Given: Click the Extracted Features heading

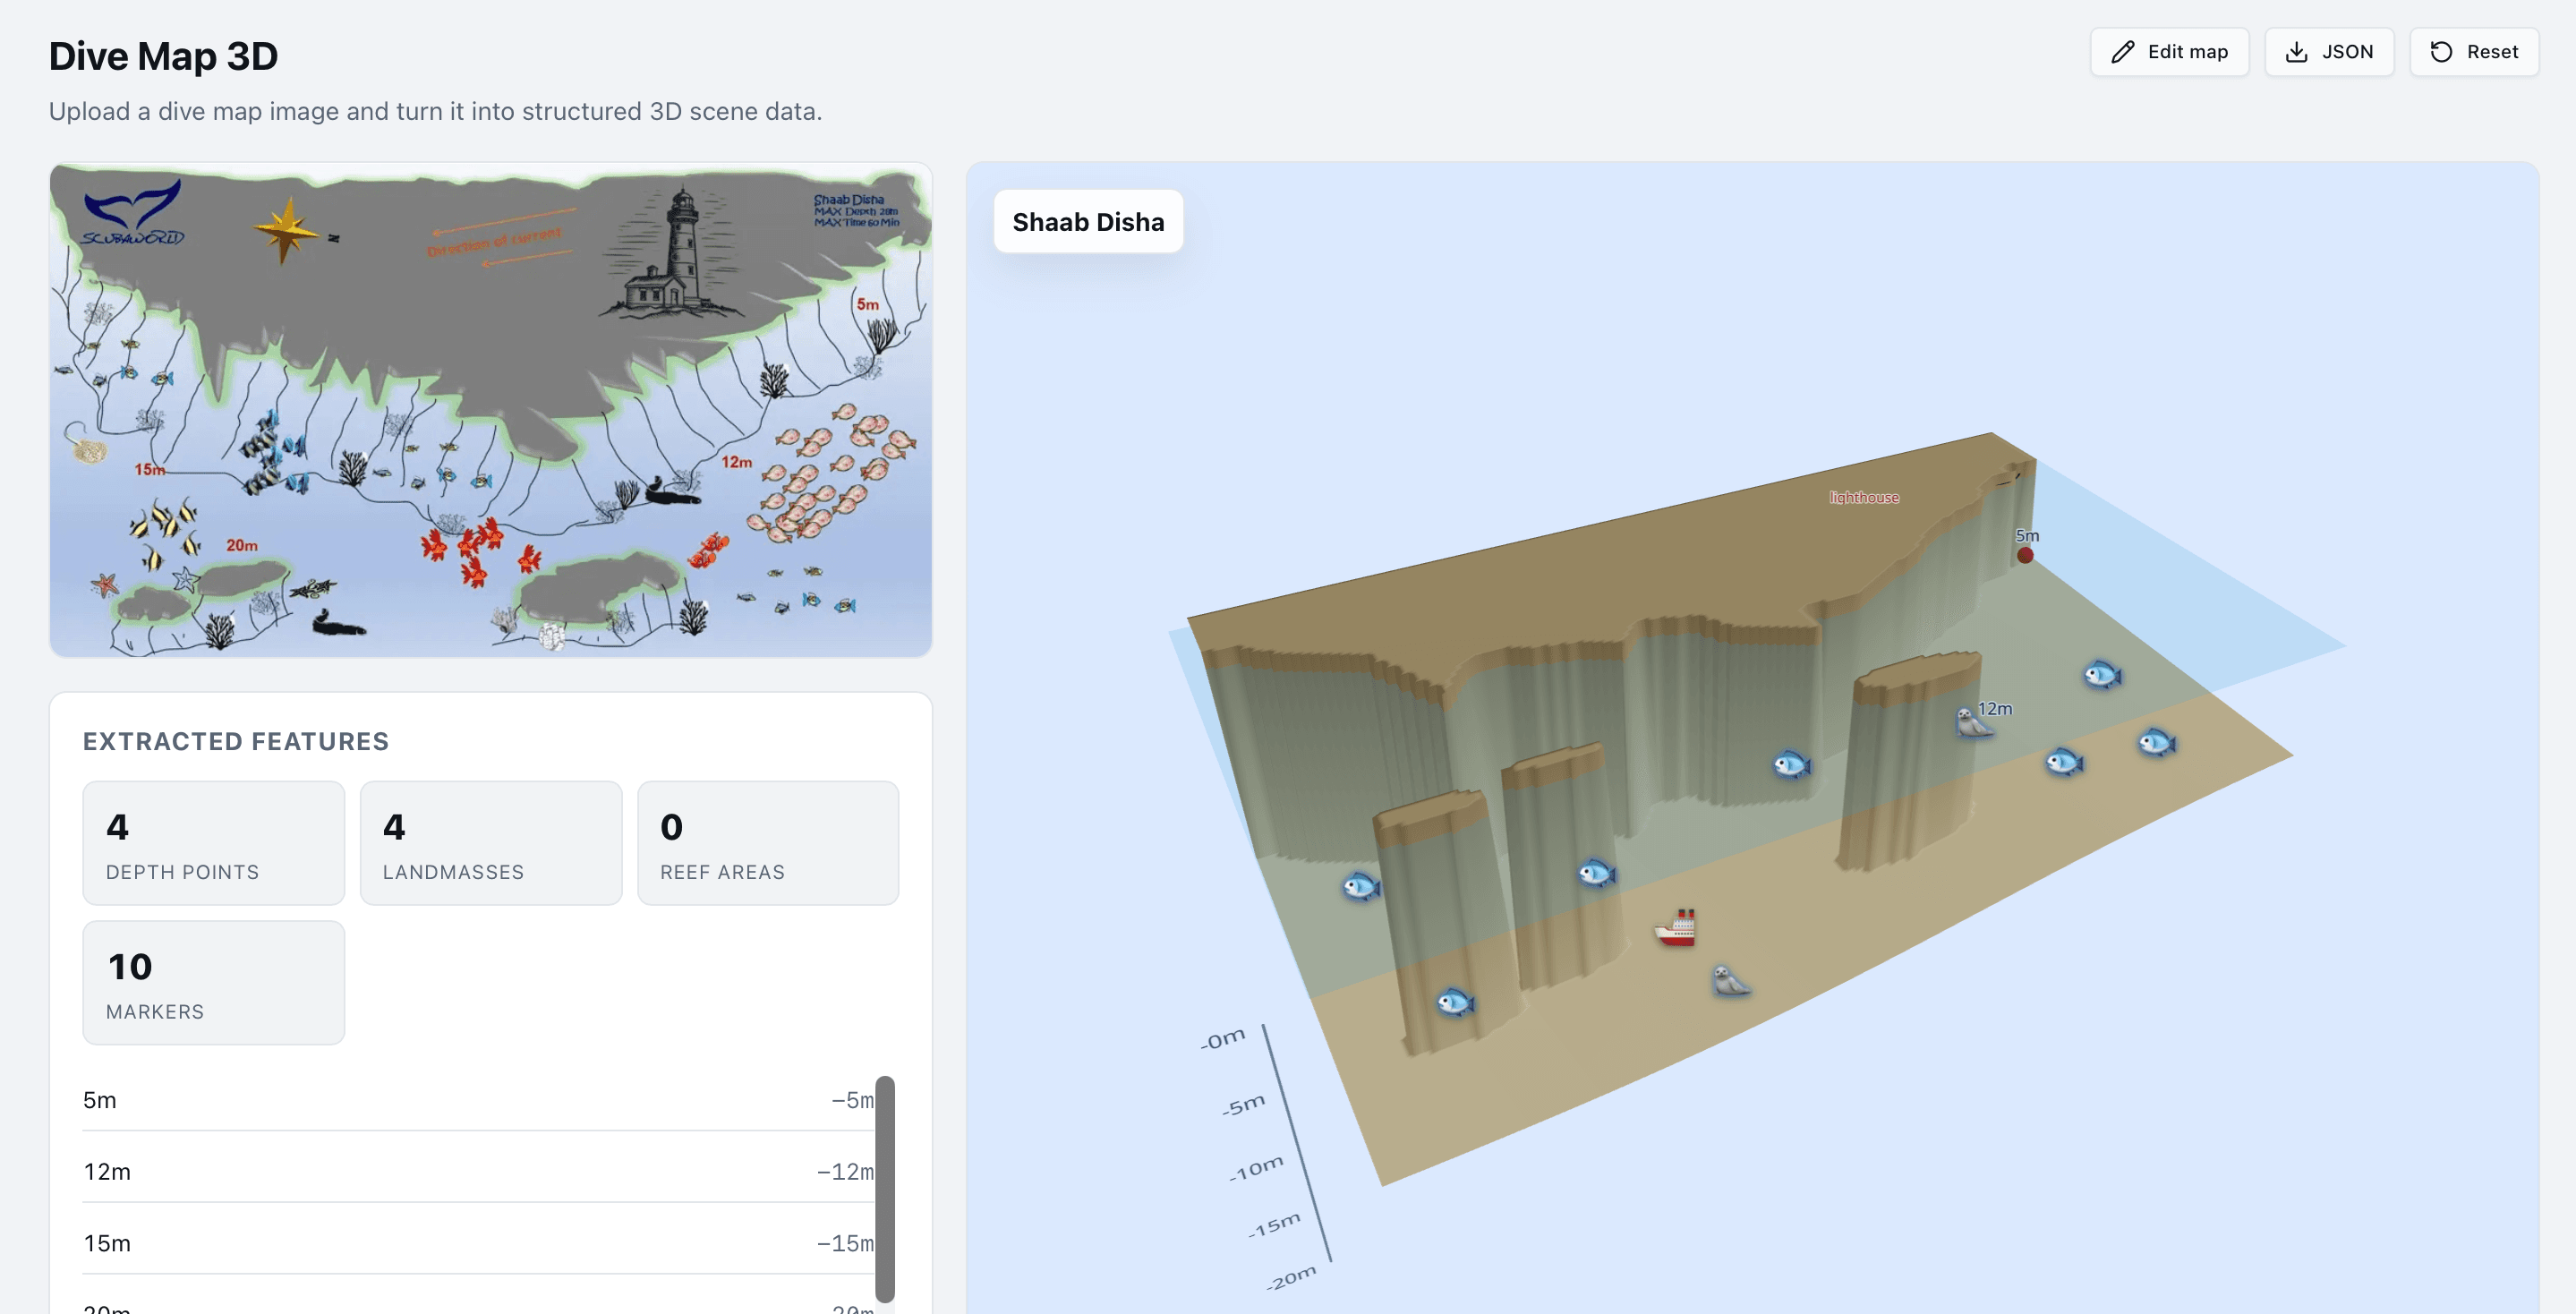Looking at the screenshot, I should click(x=236, y=741).
